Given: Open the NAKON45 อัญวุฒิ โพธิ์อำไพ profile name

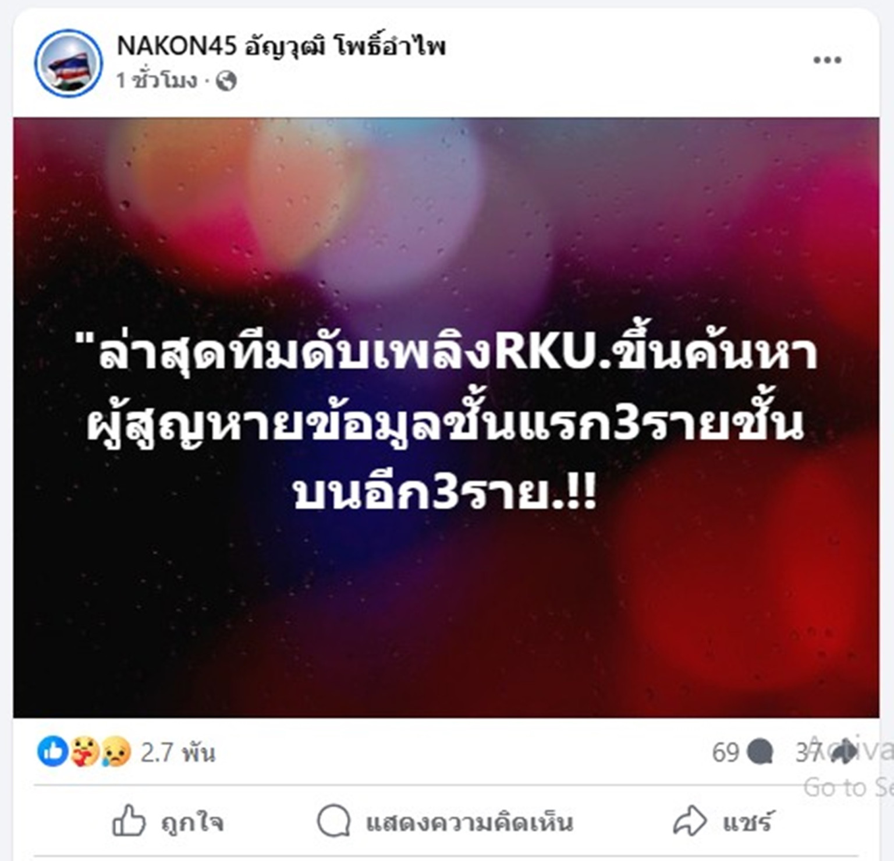Looking at the screenshot, I should pos(281,45).
